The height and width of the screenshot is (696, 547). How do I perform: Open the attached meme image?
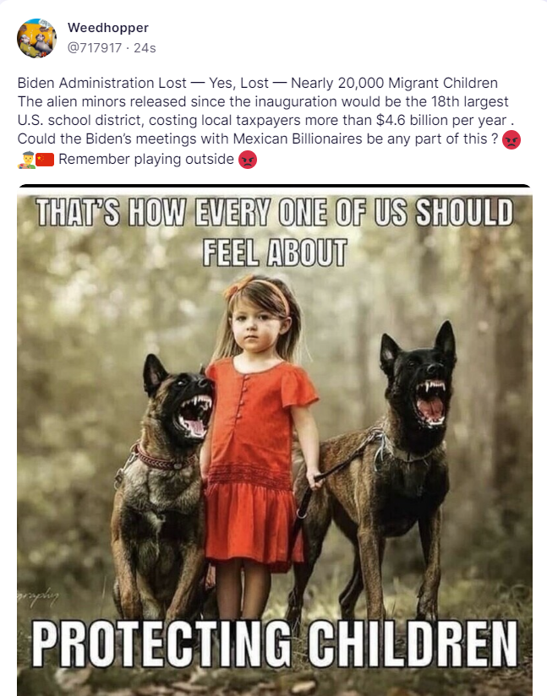pos(275,440)
